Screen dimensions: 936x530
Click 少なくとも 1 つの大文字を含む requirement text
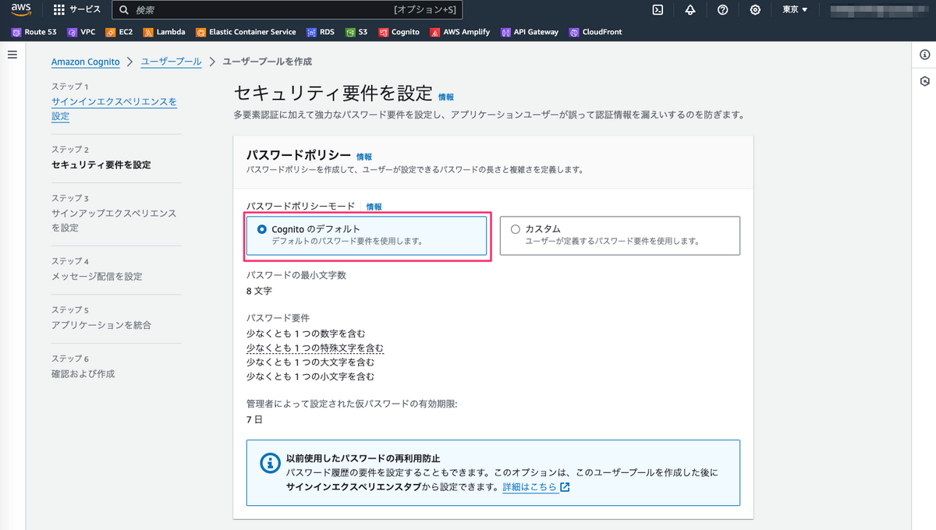click(310, 362)
